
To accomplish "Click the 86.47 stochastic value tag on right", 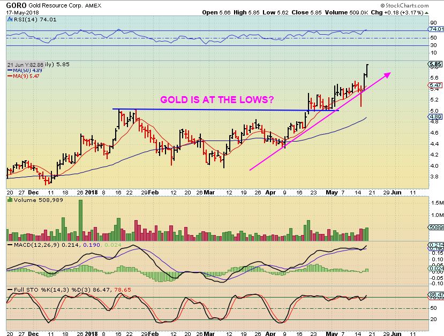I will 436,294.
